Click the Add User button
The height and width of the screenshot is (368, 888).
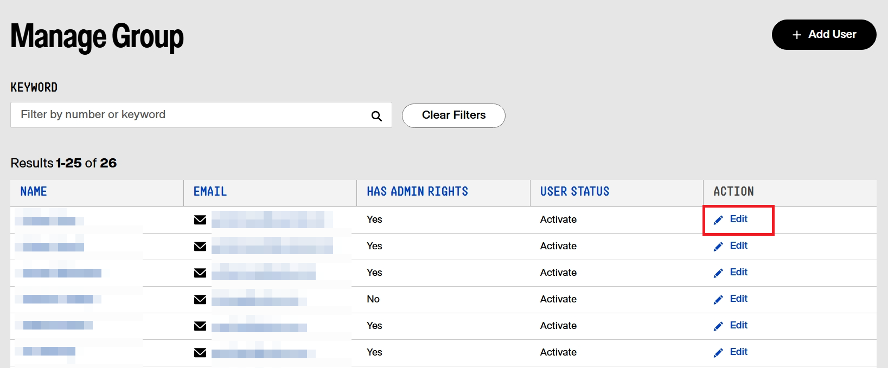pyautogui.click(x=824, y=35)
